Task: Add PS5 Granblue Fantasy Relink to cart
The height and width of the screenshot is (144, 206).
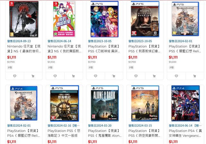Action: click(x=195, y=76)
